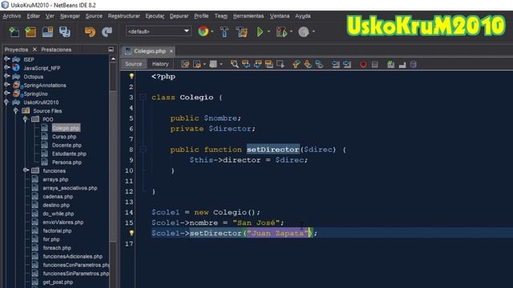Toggle Highlight Search icon
513x288 pixels.
click(x=269, y=64)
